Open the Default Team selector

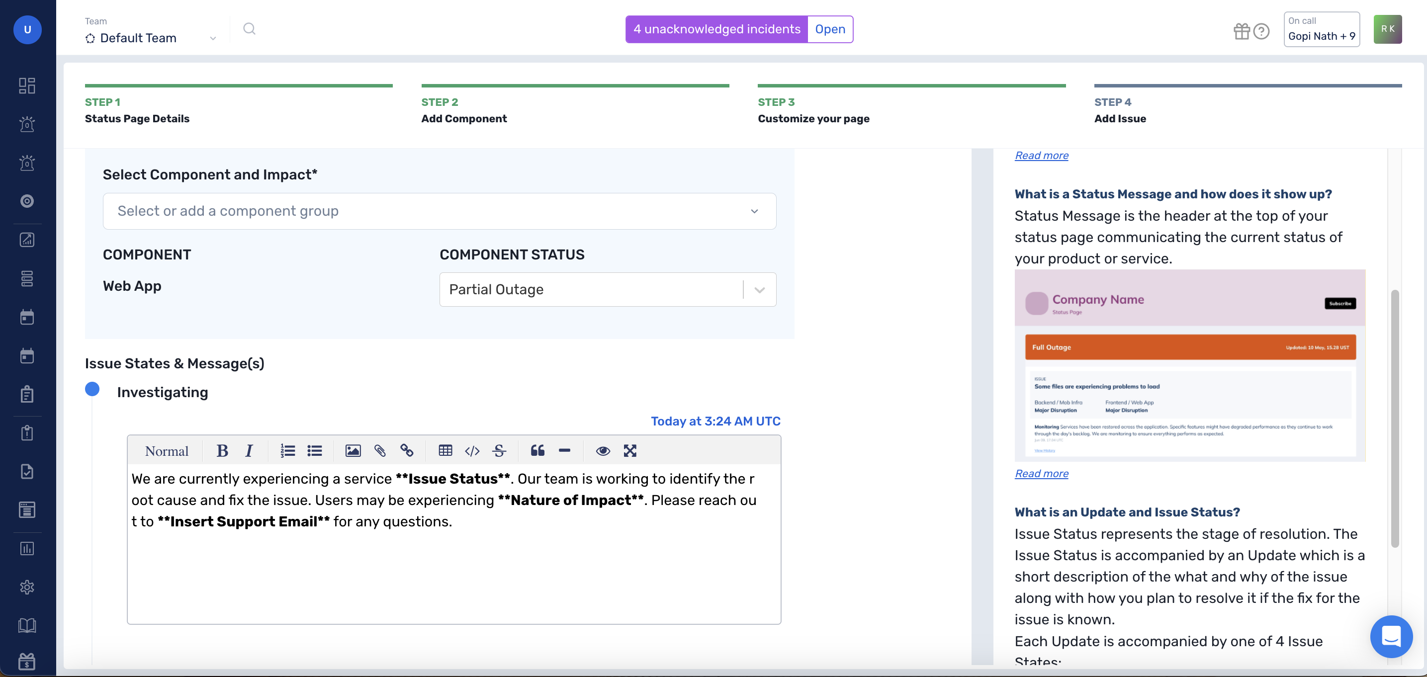pos(150,38)
